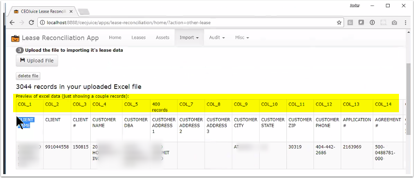Click the COL_1 column header

(x=30, y=107)
